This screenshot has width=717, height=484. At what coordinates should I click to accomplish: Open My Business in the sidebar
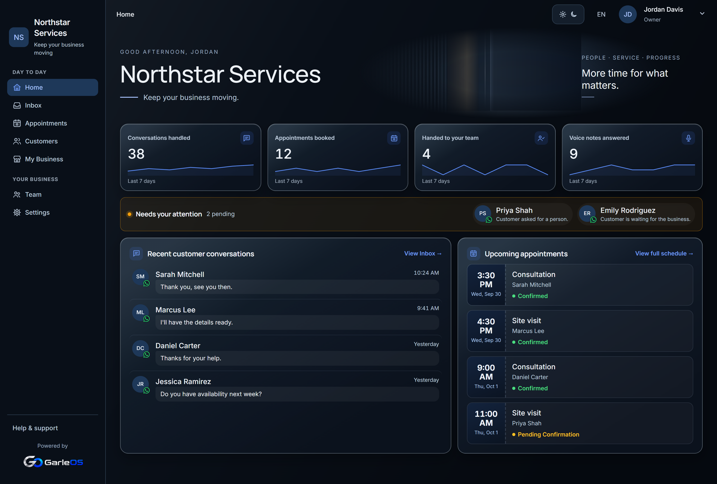[x=53, y=159]
